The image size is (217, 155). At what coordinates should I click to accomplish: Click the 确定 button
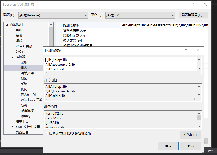coord(168,146)
